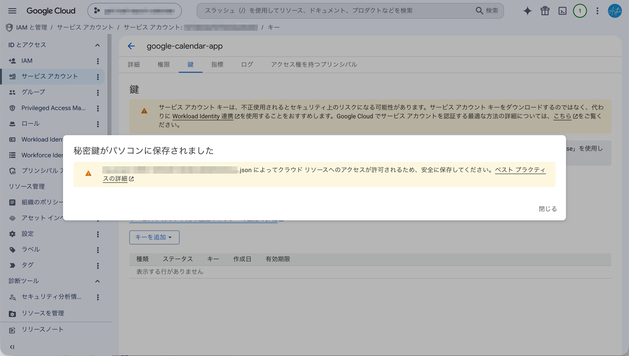Click アセット インベントリ sidebar icon
Screen dimensions: 629x356
coord(12,218)
